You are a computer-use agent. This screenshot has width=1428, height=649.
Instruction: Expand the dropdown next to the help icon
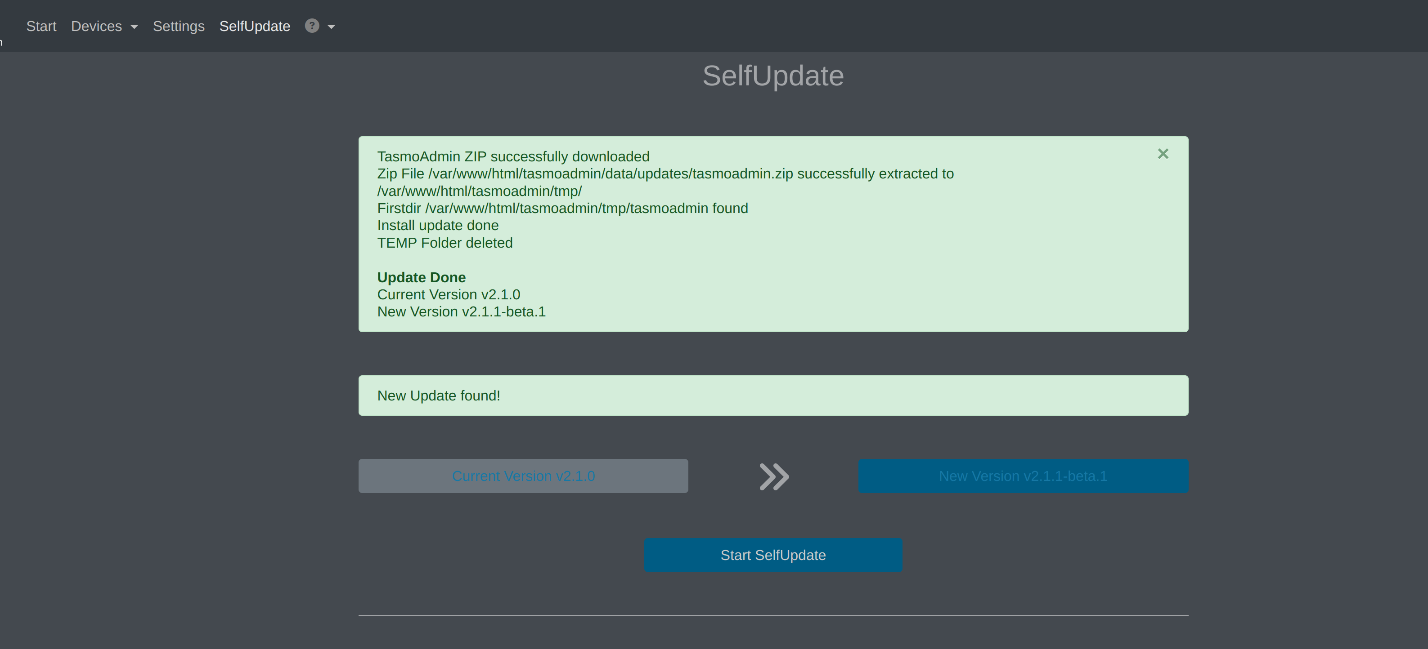[331, 27]
